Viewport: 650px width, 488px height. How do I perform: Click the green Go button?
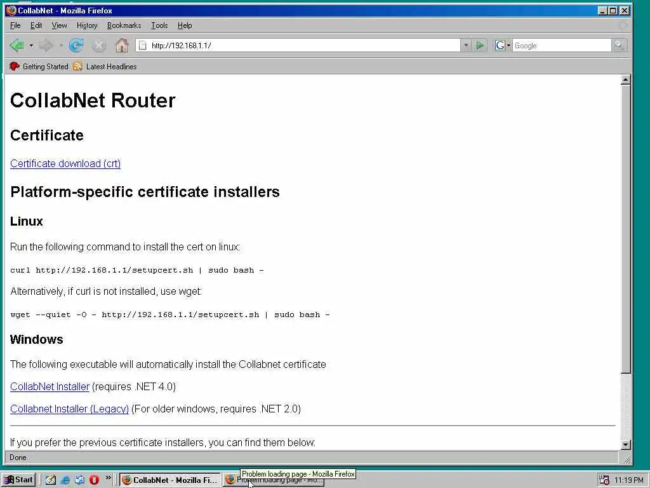480,45
